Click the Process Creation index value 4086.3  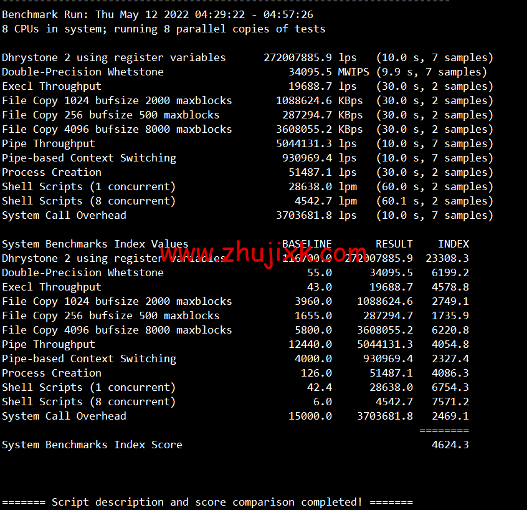click(450, 373)
